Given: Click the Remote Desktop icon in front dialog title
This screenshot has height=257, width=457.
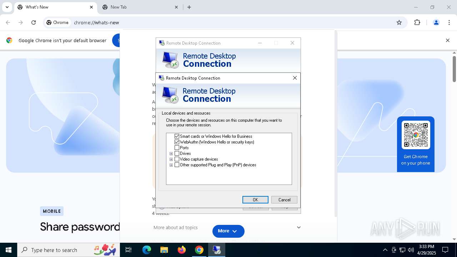Looking at the screenshot, I should click(x=161, y=78).
